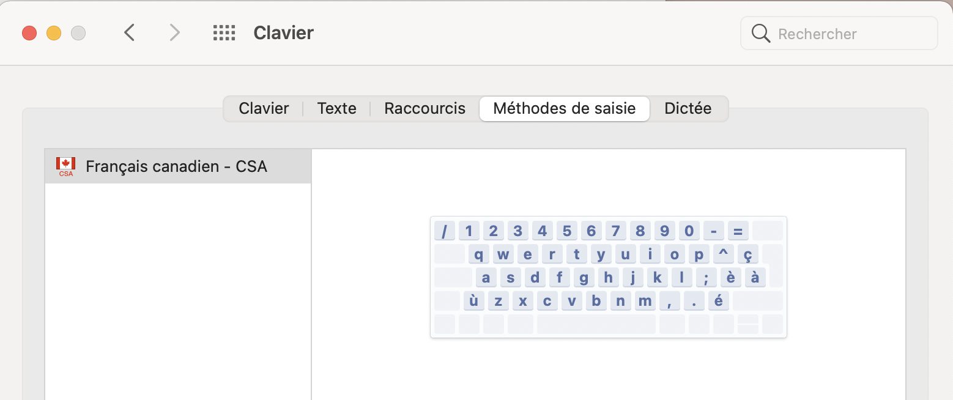Screen dimensions: 953x400
Task: Switch to the Clavier tab
Action: pyautogui.click(x=264, y=109)
